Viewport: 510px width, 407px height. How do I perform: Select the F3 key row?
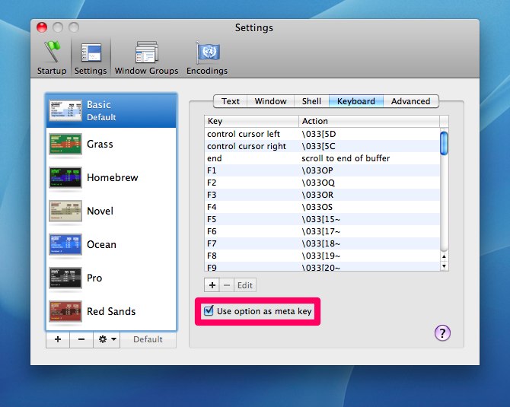(322, 195)
